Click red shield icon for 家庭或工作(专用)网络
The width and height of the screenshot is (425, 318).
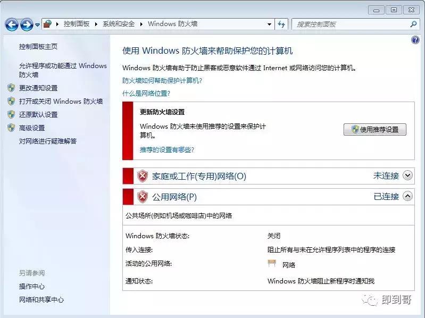tap(143, 176)
